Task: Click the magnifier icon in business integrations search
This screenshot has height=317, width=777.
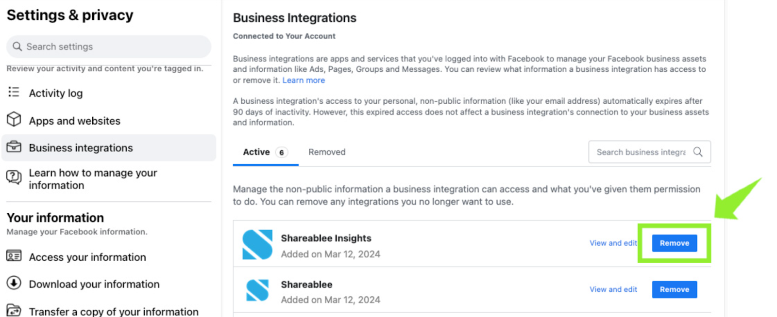Action: click(698, 152)
